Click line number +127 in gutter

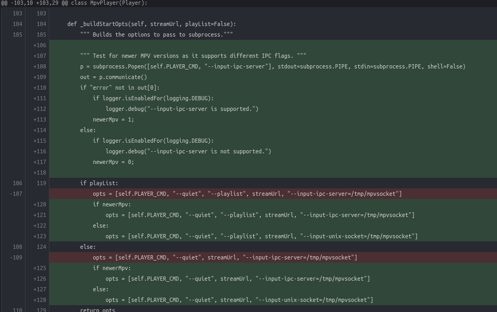pos(40,290)
